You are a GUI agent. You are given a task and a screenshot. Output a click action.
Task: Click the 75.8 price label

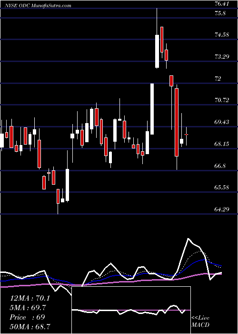point(220,13)
